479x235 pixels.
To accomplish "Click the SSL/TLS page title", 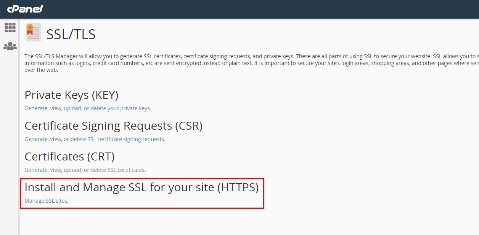I will click(x=71, y=35).
